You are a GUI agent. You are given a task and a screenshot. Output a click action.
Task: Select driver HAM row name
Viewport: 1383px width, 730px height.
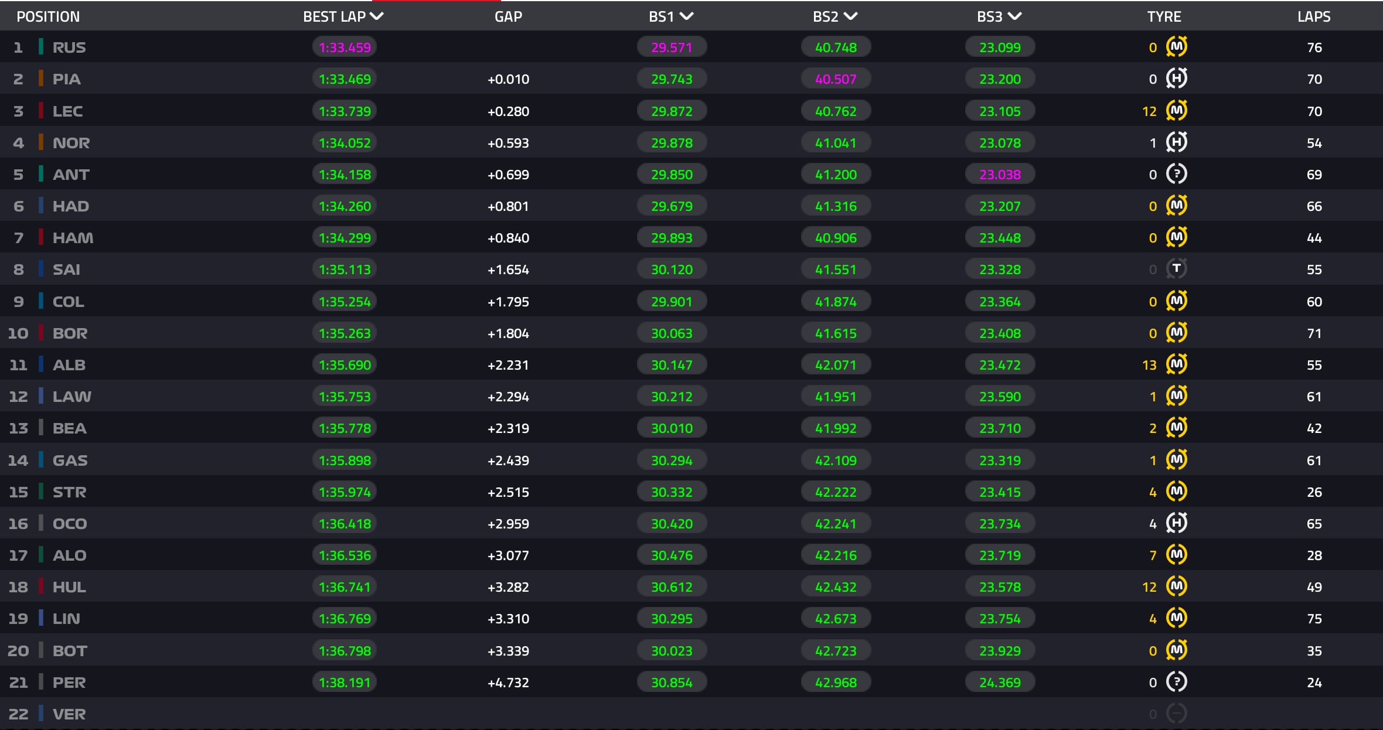[73, 238]
